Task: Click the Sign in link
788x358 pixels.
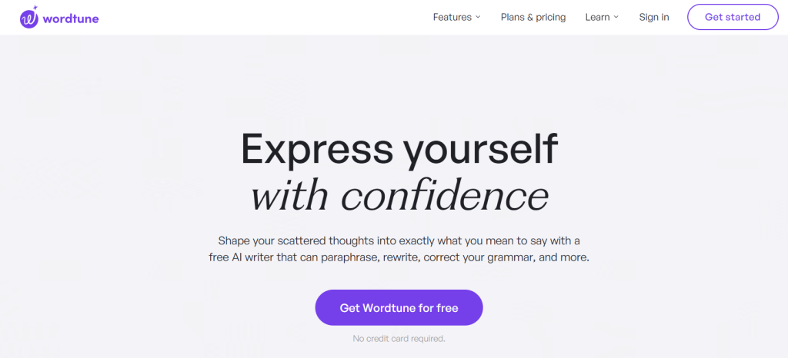Action: point(654,17)
